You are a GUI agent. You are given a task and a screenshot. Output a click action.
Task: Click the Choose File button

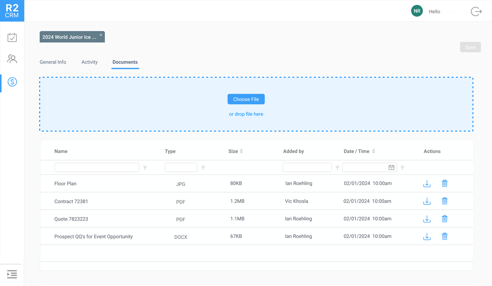tap(246, 99)
